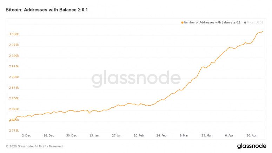
Task: Click the glassnode logo at bottom right
Action: [x=252, y=146]
